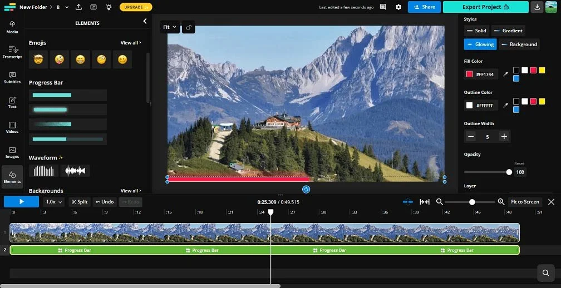
Task: Click Export Project
Action: pos(485,7)
